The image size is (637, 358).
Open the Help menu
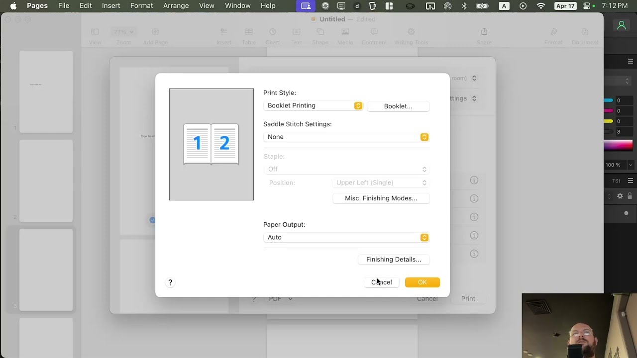coord(268,6)
